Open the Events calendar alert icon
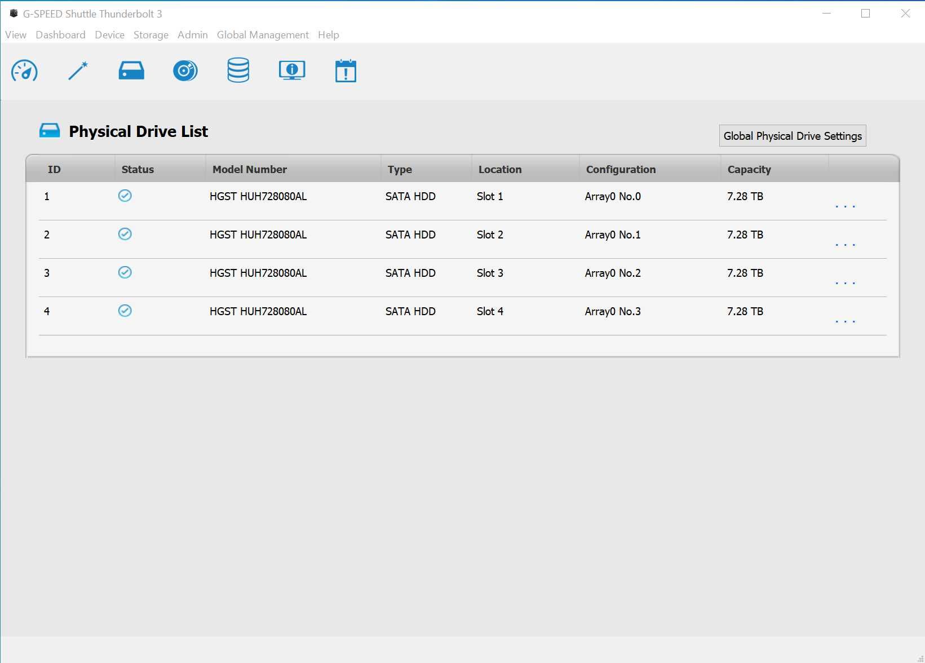This screenshot has height=663, width=925. 346,70
